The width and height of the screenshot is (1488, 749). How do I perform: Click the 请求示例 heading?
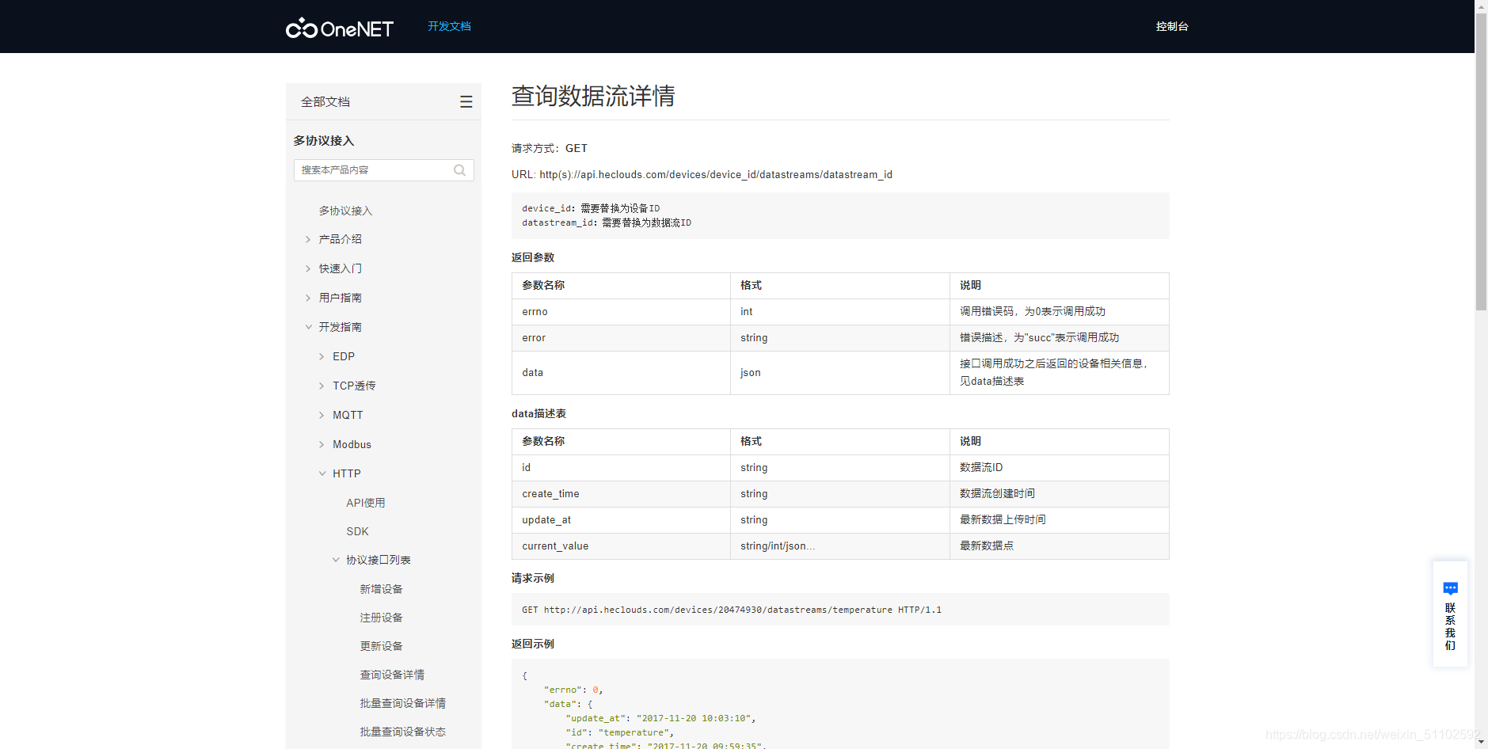(x=533, y=578)
